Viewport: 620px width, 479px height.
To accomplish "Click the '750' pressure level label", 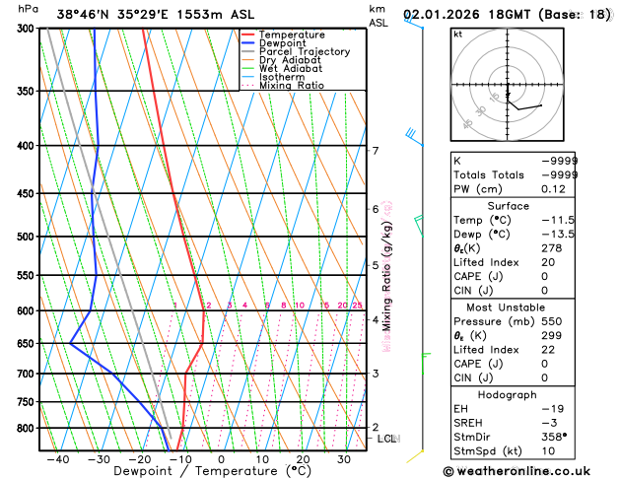I will click(x=28, y=402).
